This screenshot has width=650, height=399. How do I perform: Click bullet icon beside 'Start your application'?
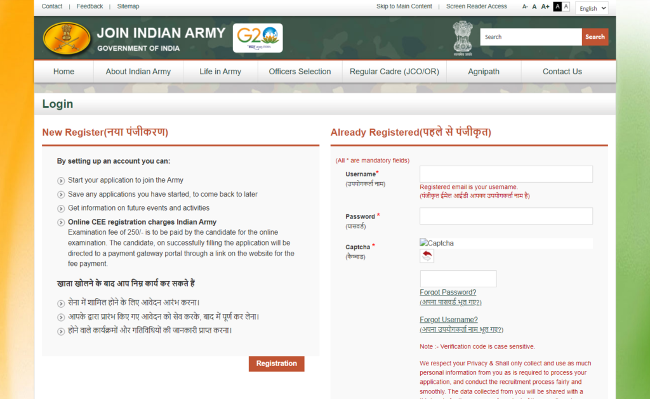pyautogui.click(x=61, y=181)
